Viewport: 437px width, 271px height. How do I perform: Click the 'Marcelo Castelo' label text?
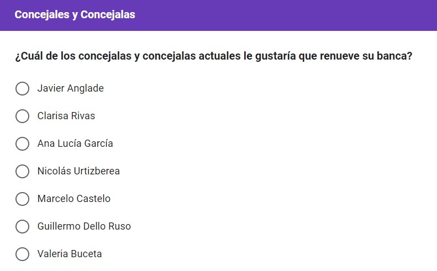pyautogui.click(x=74, y=199)
